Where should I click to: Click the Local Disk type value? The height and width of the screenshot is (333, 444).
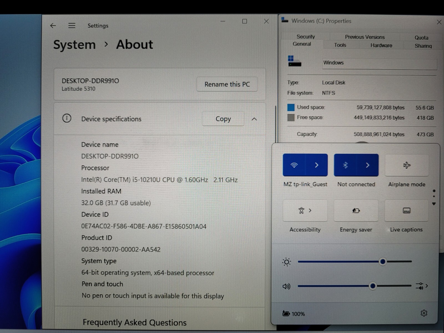pos(334,83)
